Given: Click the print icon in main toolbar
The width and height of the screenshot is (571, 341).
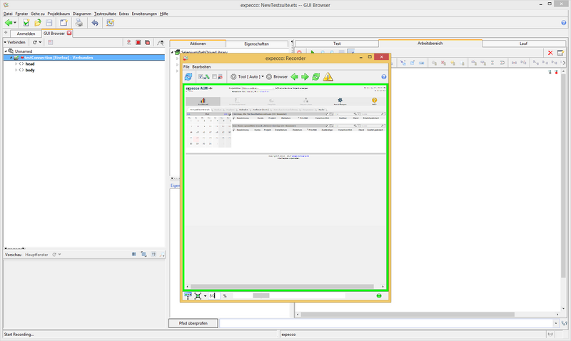Looking at the screenshot, I should point(79,23).
